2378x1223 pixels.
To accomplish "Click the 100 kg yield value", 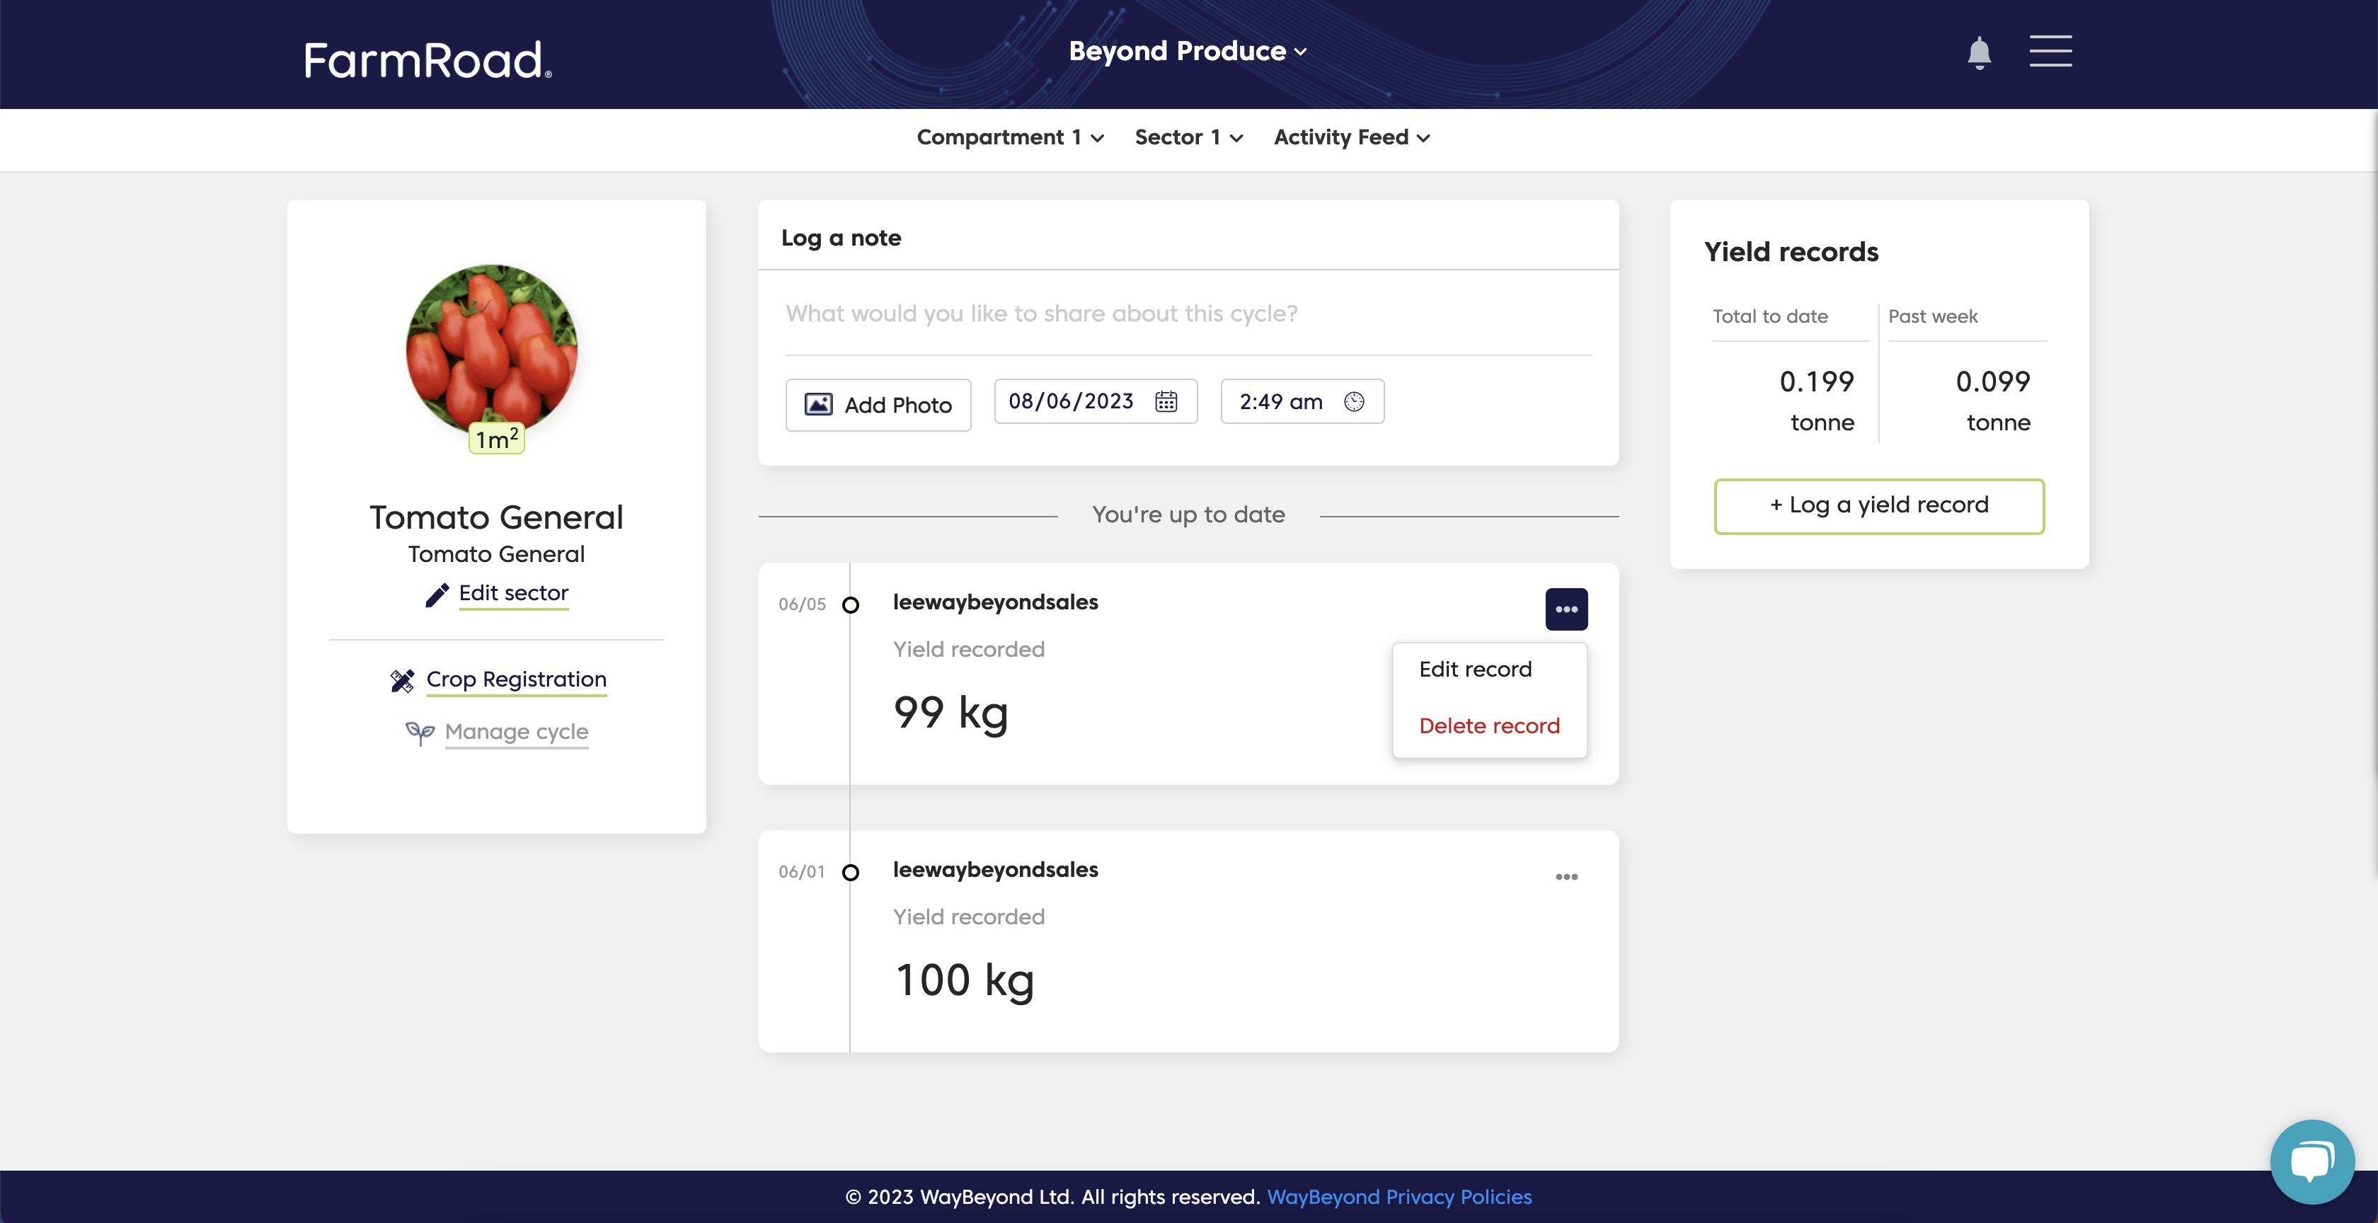I will point(964,981).
